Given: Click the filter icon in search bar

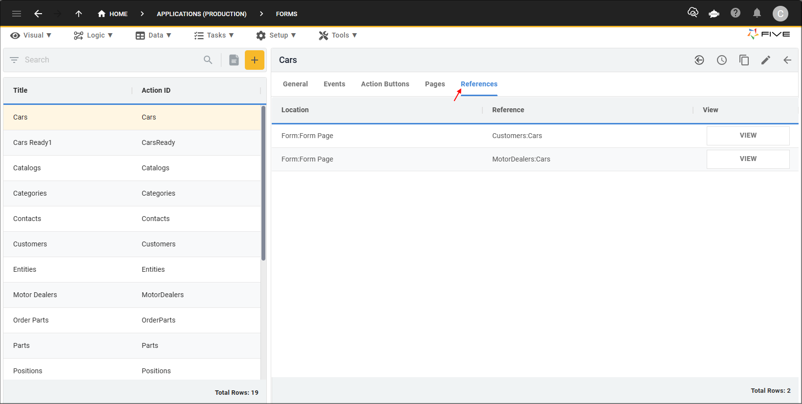Looking at the screenshot, I should tap(14, 60).
